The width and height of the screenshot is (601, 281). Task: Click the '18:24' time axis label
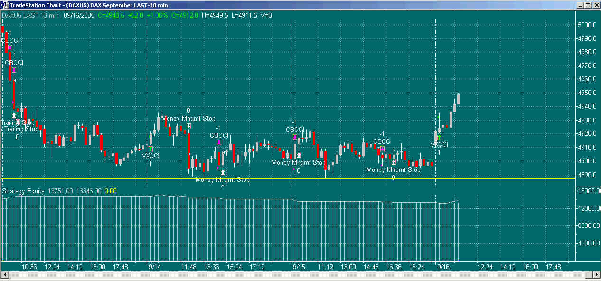[417, 267]
